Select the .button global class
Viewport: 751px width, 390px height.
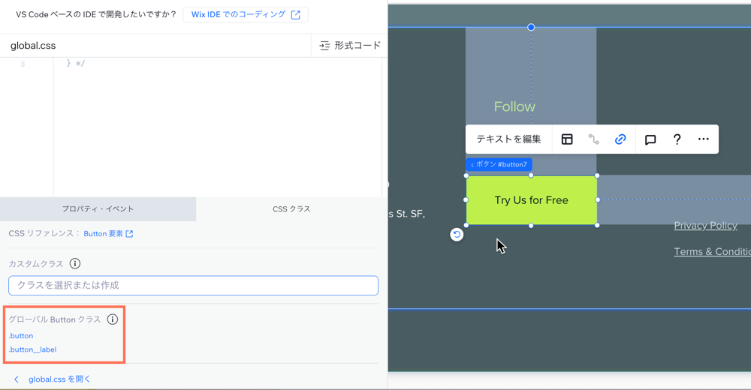pos(21,336)
